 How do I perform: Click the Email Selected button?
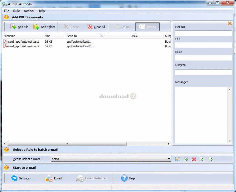[92, 178]
